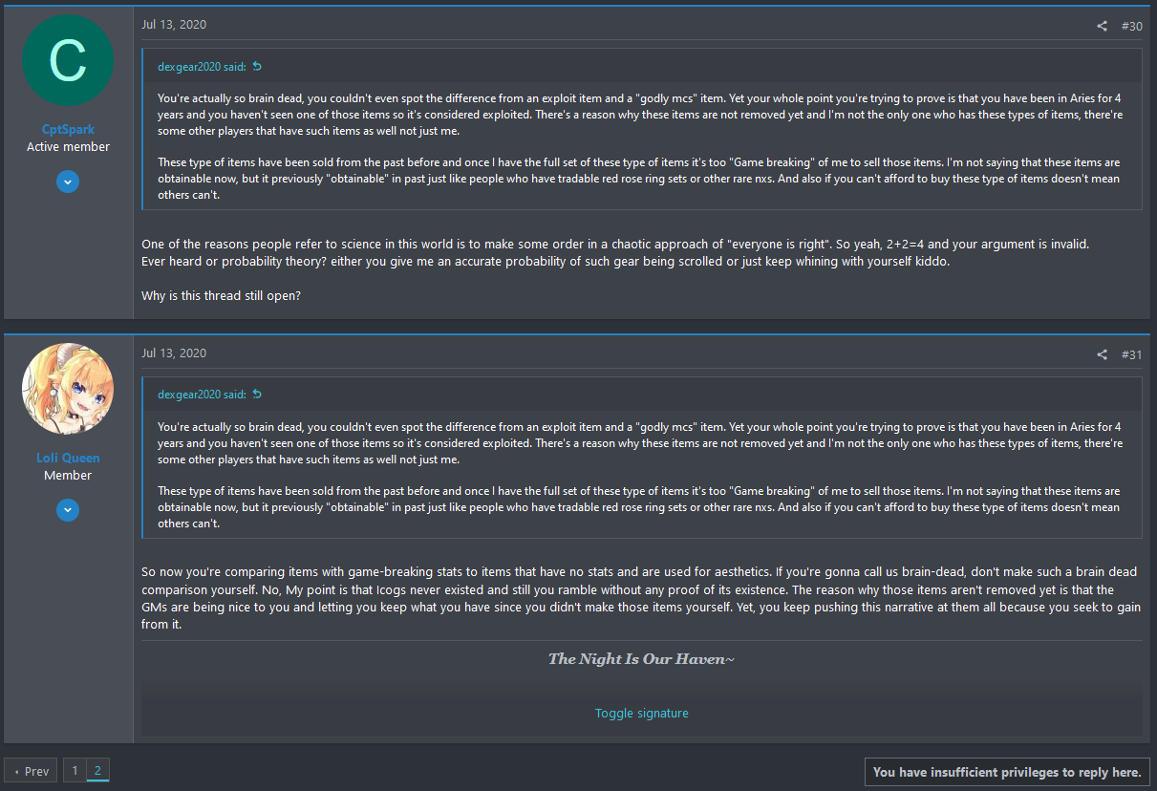Open permalink #31
Image resolution: width=1157 pixels, height=791 pixels.
tap(1131, 354)
